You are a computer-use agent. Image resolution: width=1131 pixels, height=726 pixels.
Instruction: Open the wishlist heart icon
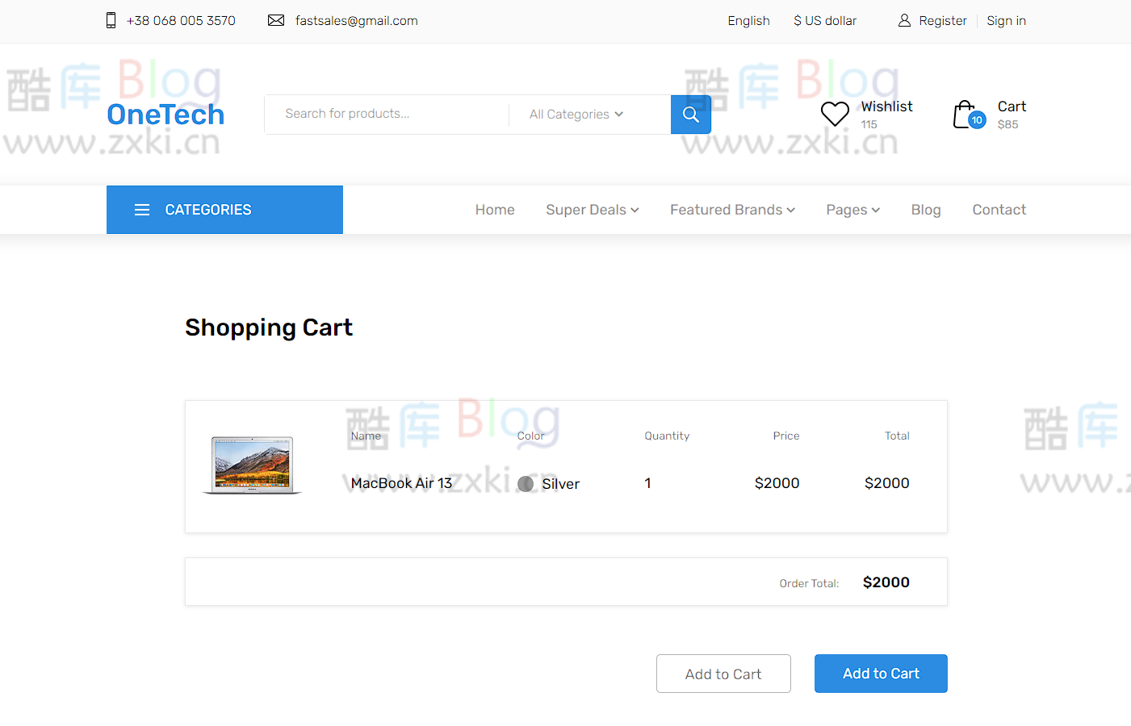[835, 114]
